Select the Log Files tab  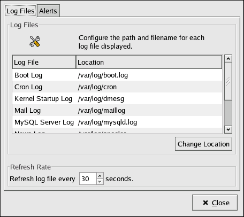click(20, 11)
